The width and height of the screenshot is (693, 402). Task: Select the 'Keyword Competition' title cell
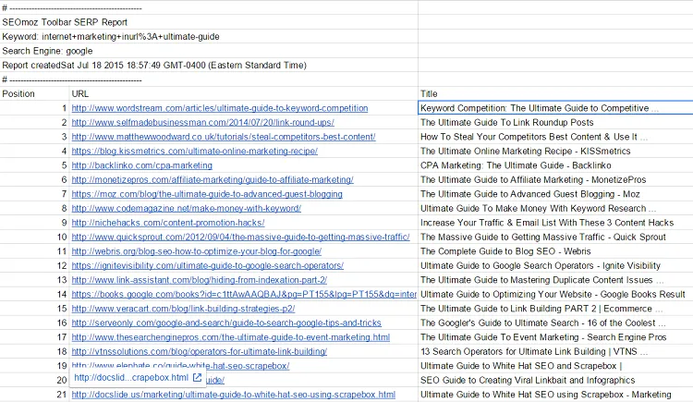click(555, 108)
